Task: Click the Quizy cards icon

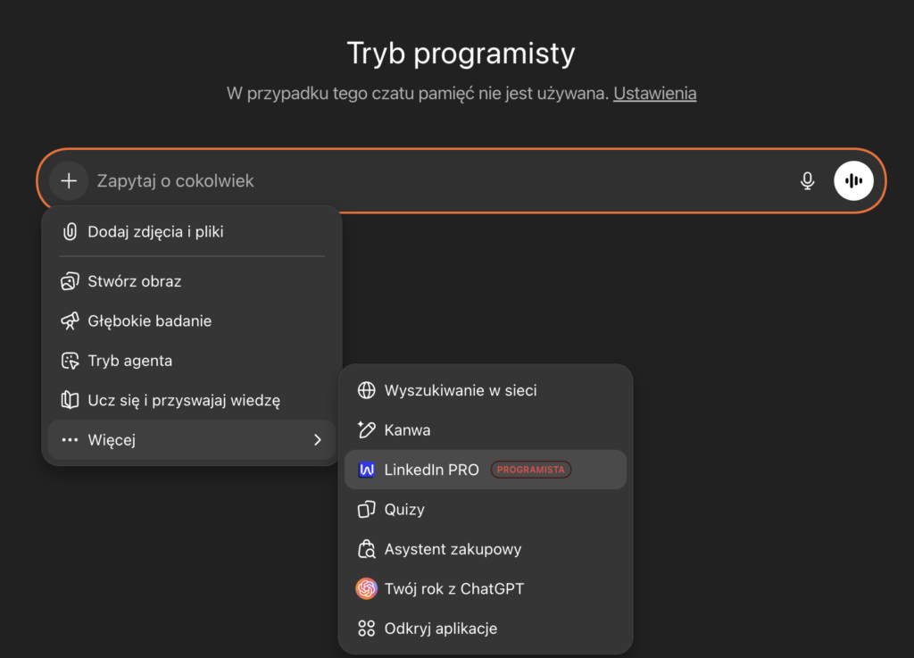Action: click(x=366, y=509)
